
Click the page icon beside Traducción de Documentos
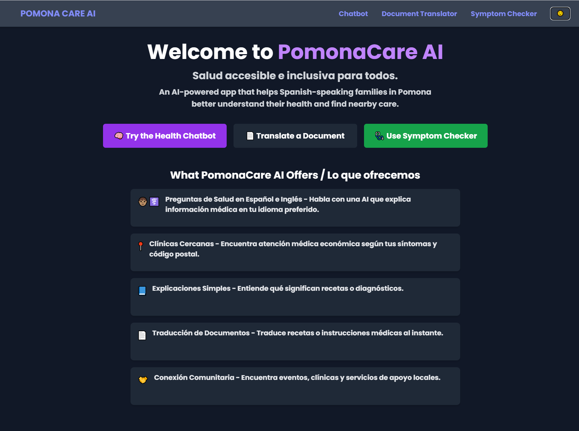point(142,335)
